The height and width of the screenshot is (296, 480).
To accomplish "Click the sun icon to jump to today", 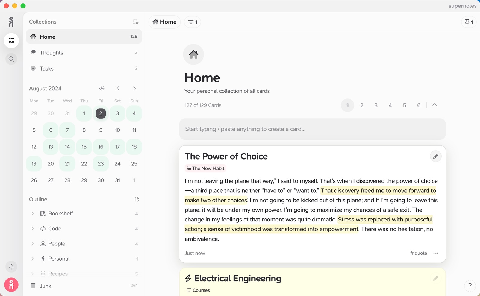I will [102, 88].
